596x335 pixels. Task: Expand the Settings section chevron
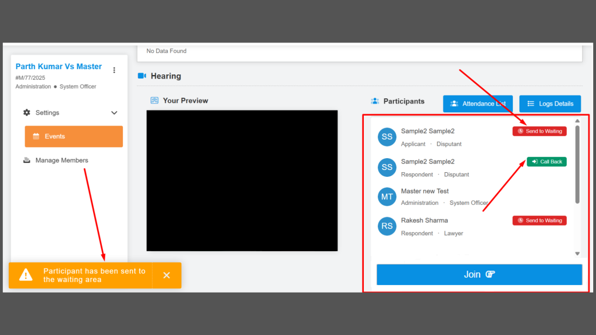point(114,113)
